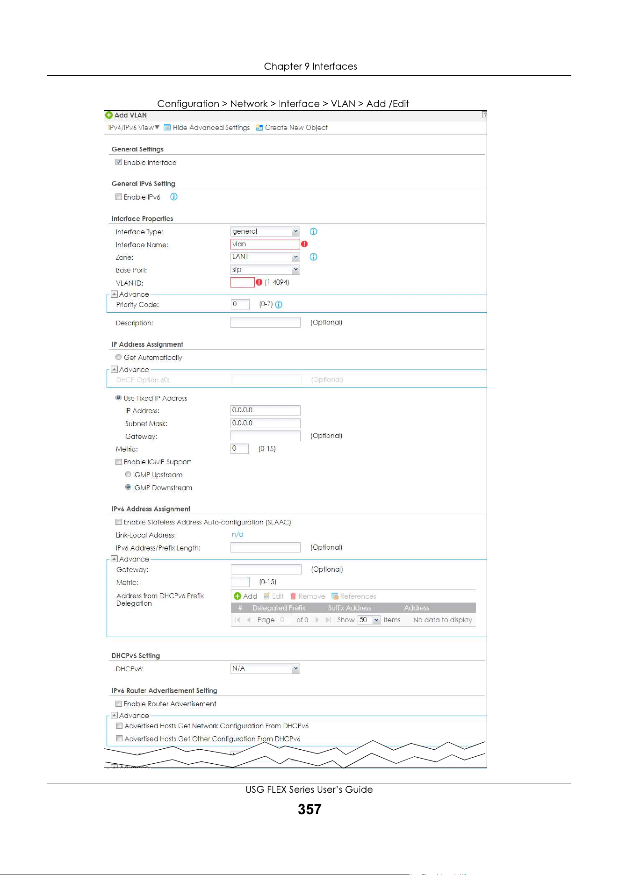The height and width of the screenshot is (875, 619).
Task: Select the Get Automatically radio button
Action: coord(119,357)
